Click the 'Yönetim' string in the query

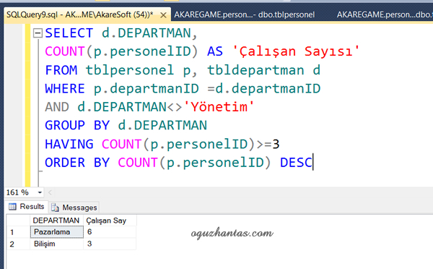click(219, 107)
